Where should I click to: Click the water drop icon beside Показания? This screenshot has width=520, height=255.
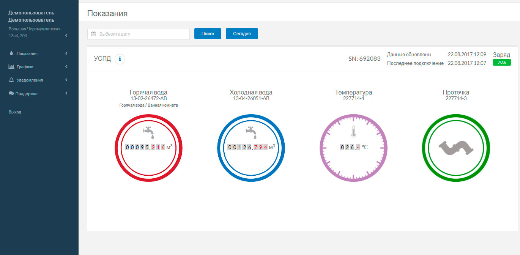tap(11, 54)
